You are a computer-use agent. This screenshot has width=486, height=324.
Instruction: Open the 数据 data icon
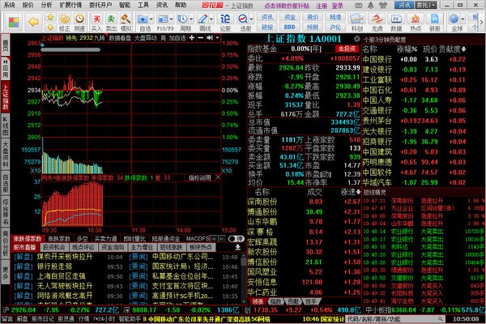pos(396,23)
